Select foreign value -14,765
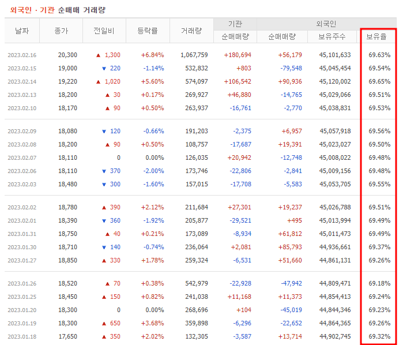The image size is (403, 345). (x=291, y=95)
